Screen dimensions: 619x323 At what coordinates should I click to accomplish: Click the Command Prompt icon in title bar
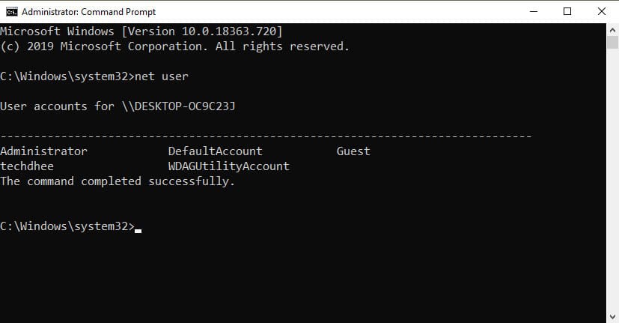click(10, 11)
